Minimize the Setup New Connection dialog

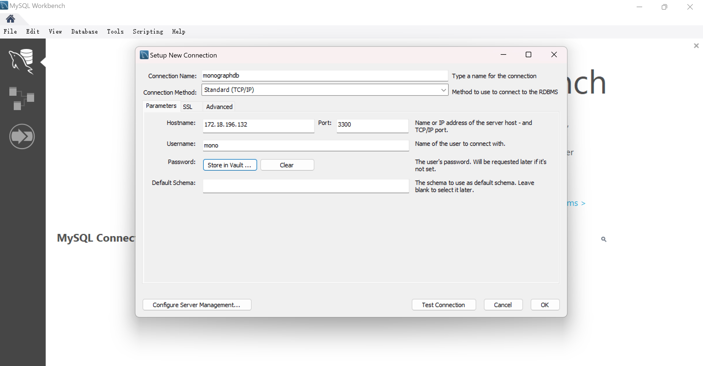(503, 55)
